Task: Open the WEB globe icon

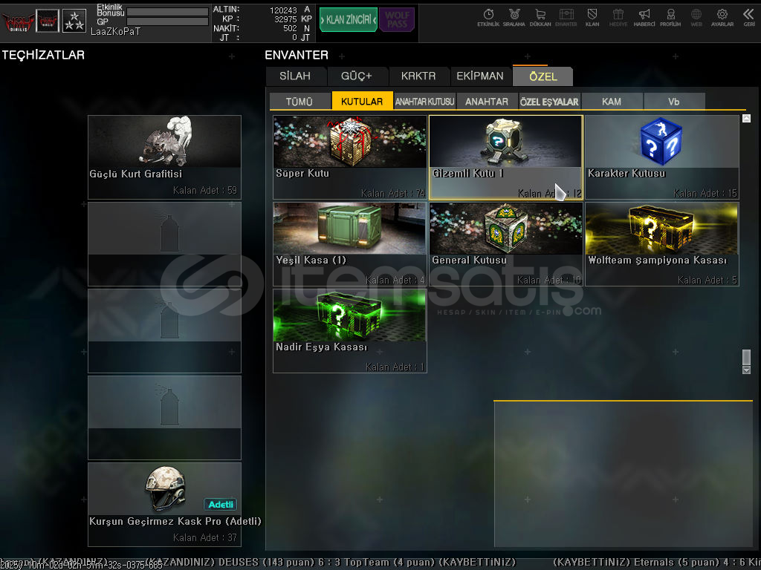Action: tap(696, 18)
